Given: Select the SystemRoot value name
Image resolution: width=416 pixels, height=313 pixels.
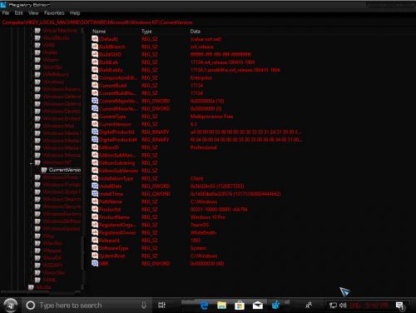Looking at the screenshot, I should [x=112, y=256].
